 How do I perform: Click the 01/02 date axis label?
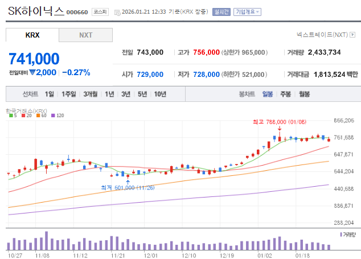click(x=265, y=256)
